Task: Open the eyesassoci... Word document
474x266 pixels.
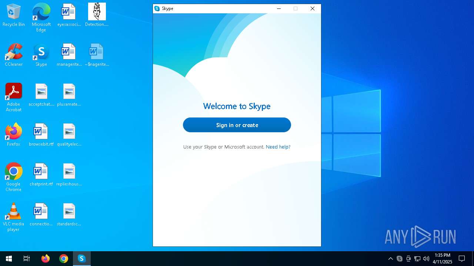Action: click(x=69, y=15)
